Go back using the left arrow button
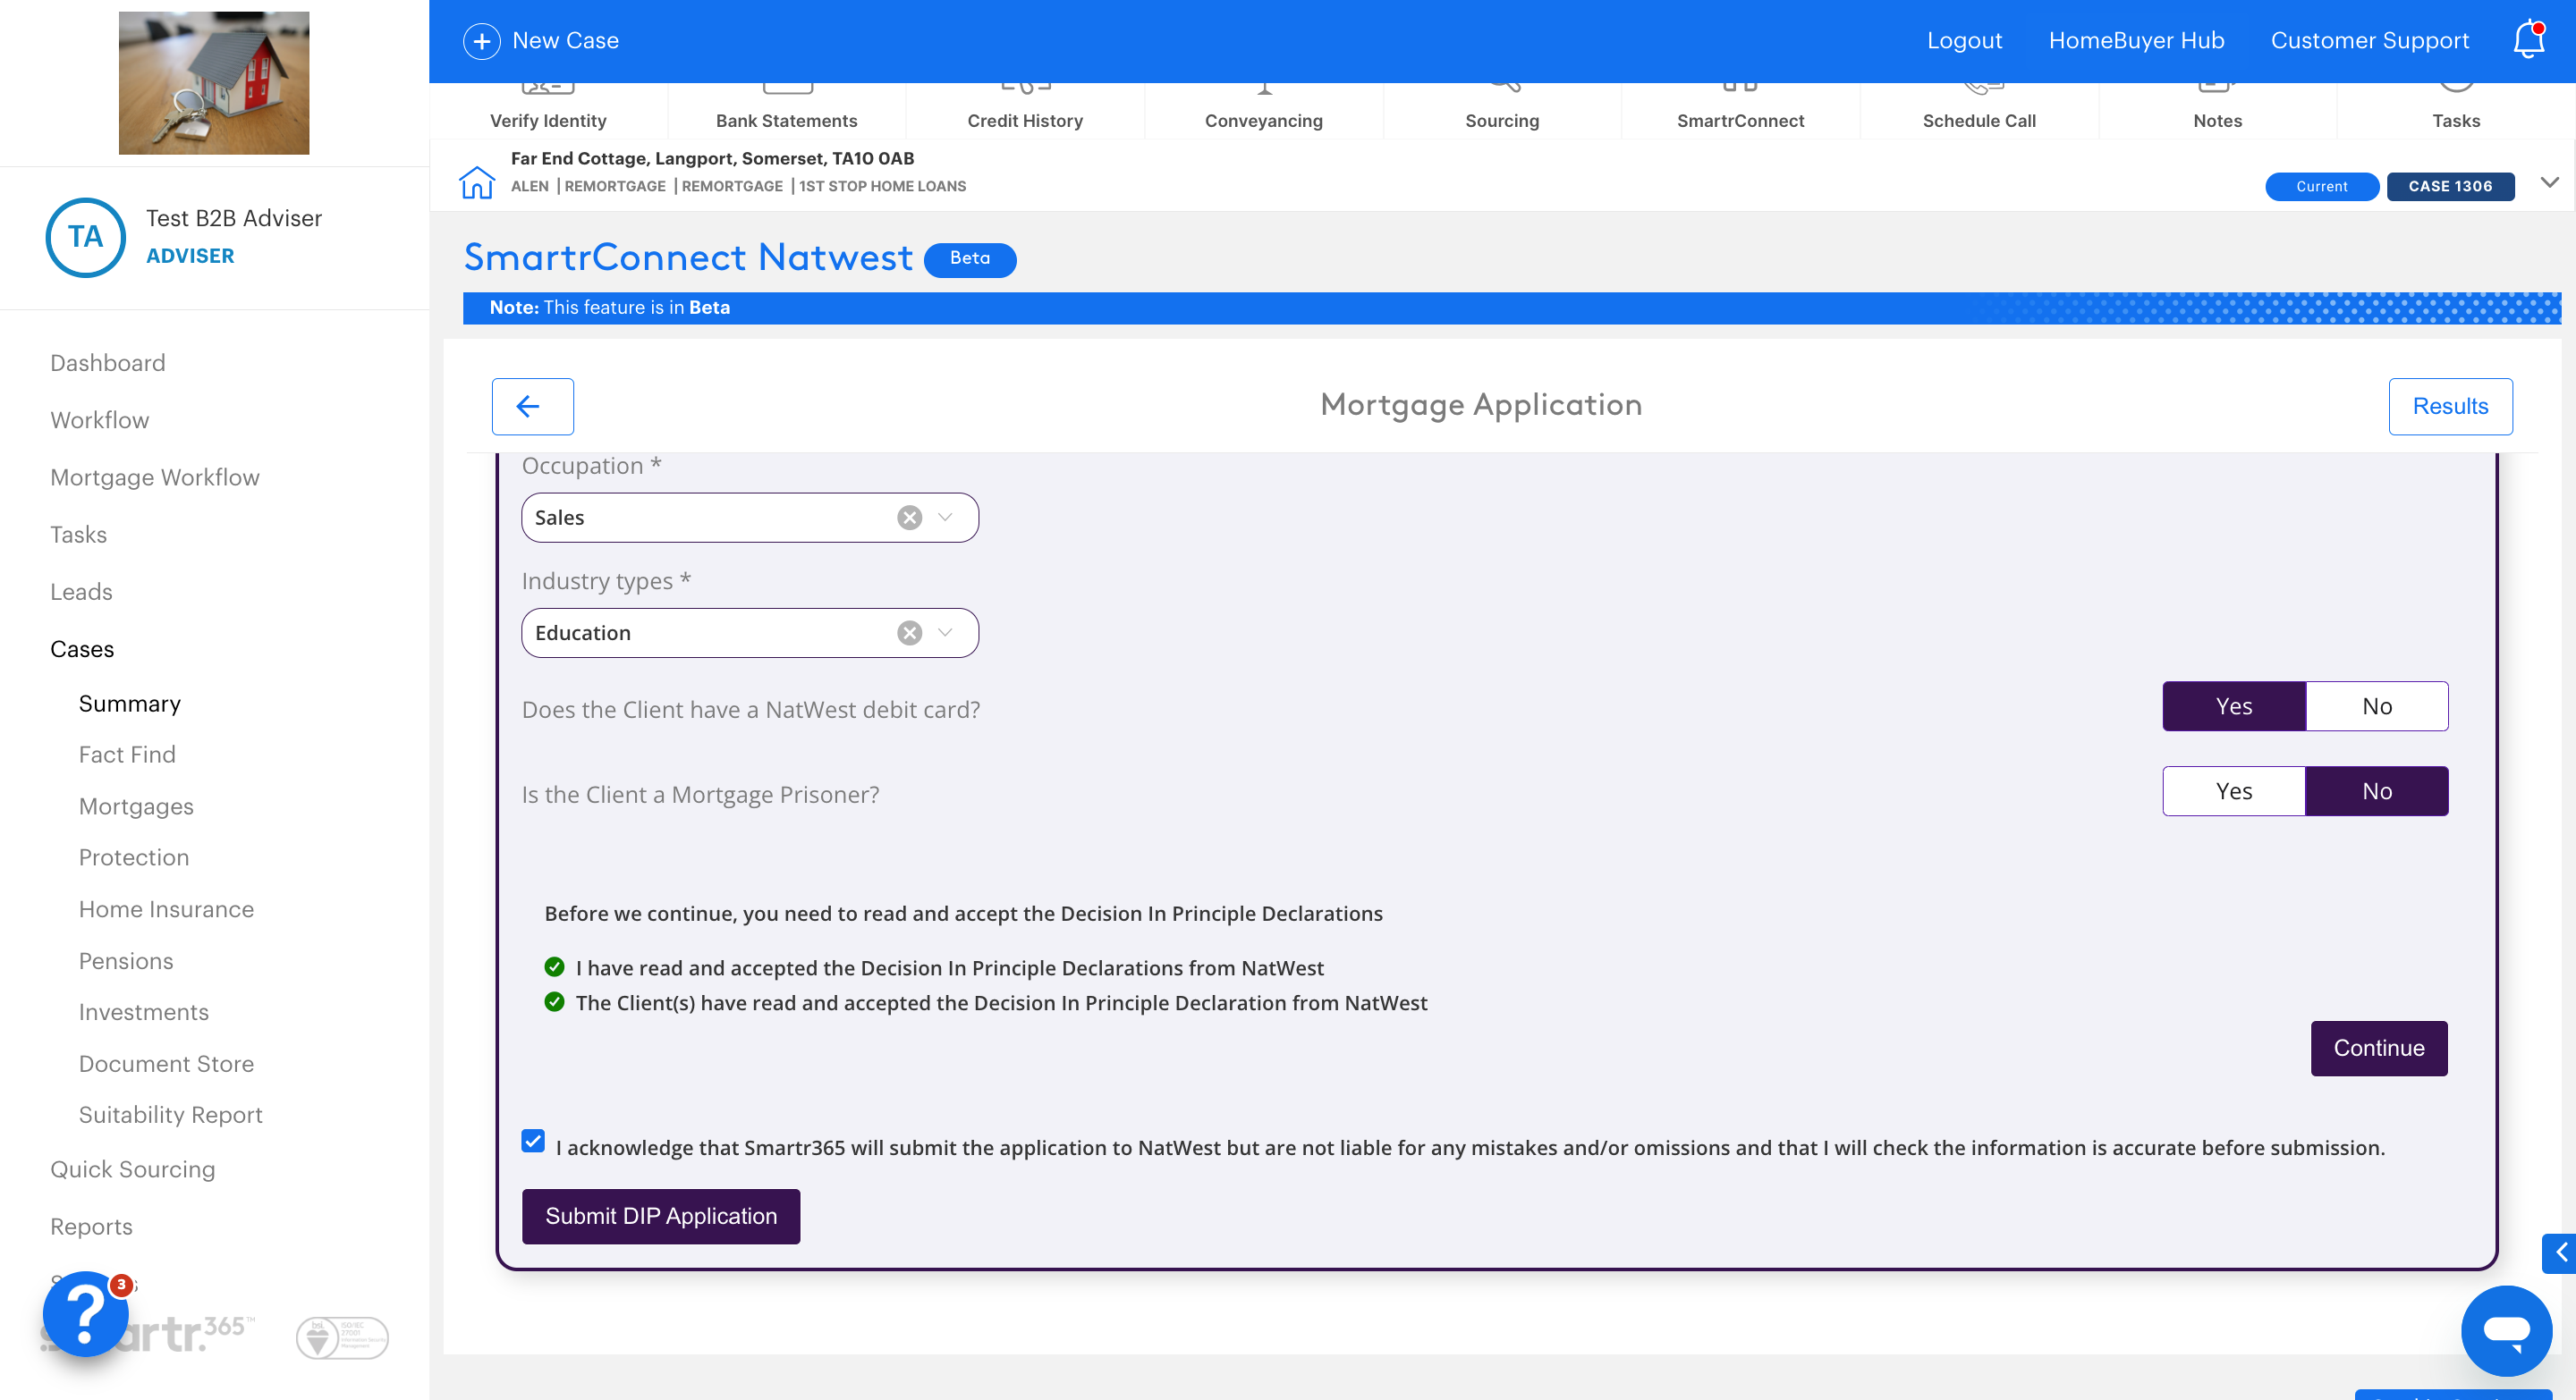 point(532,406)
